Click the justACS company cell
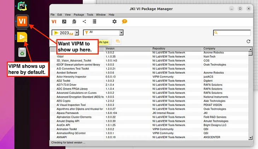 [x=208, y=77]
